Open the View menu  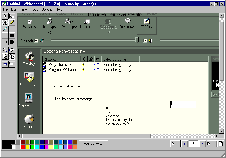[23, 9]
